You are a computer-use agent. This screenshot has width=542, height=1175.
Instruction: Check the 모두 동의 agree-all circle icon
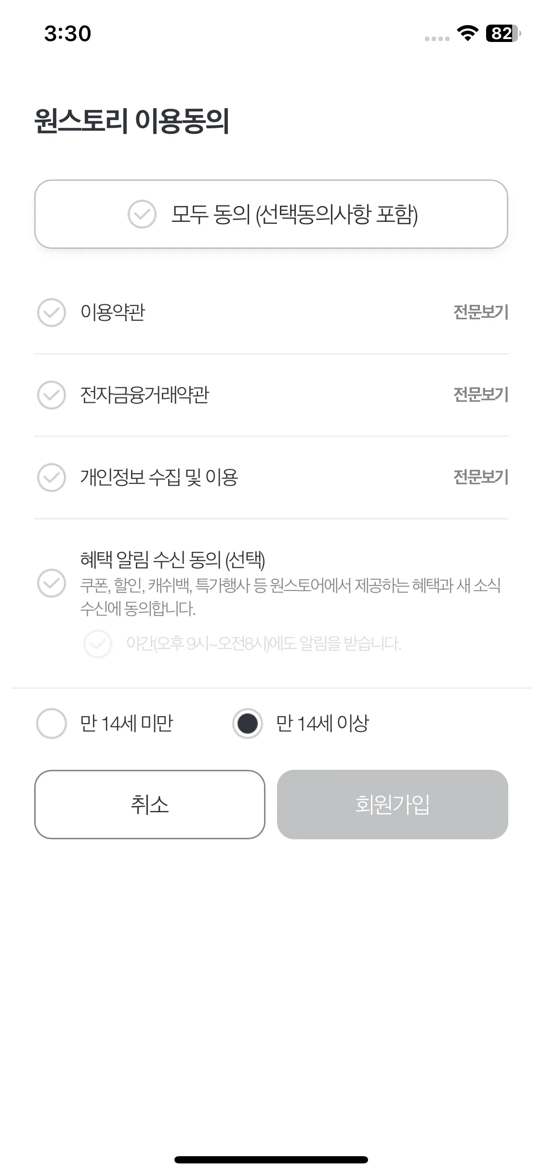[x=142, y=214]
